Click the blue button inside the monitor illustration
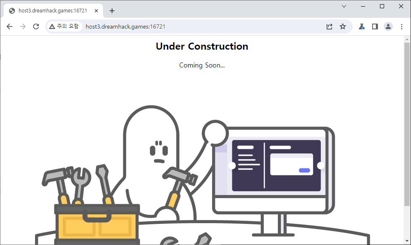 tap(304, 171)
